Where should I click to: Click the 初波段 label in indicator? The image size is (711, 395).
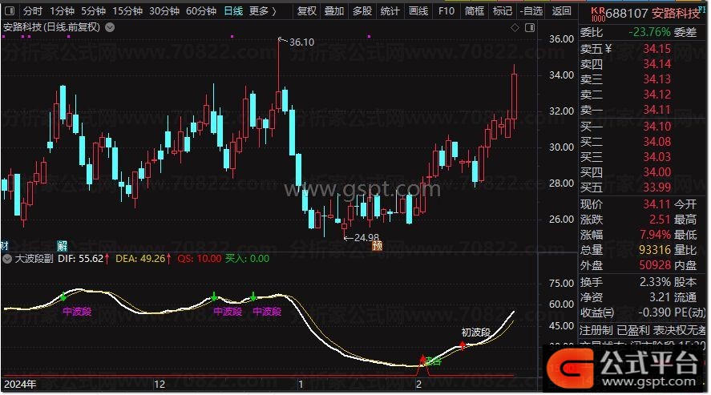(x=476, y=333)
